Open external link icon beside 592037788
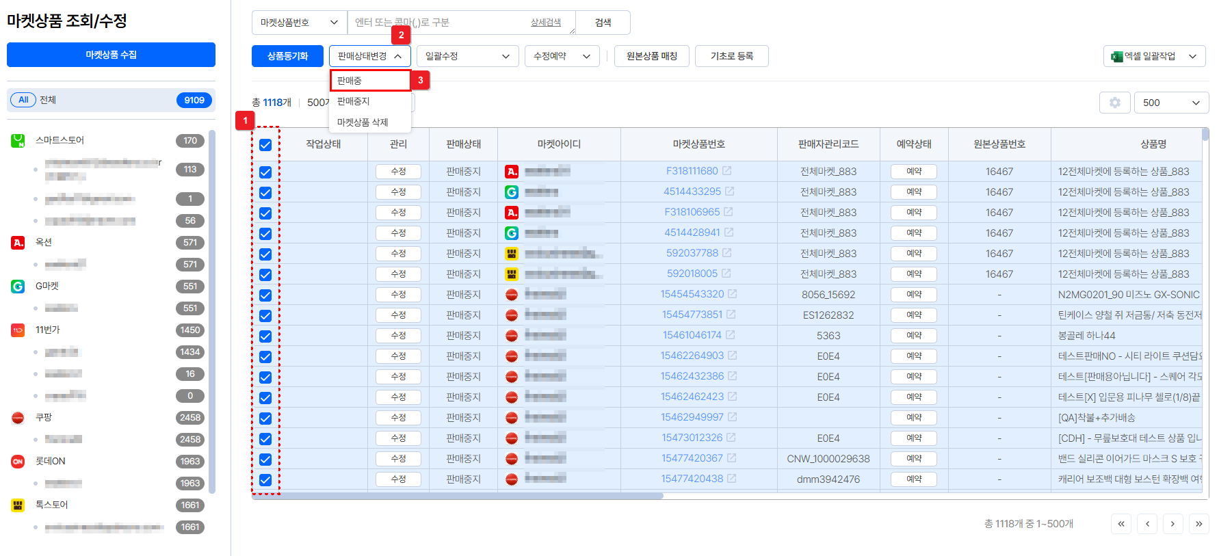Image resolution: width=1219 pixels, height=556 pixels. point(726,253)
